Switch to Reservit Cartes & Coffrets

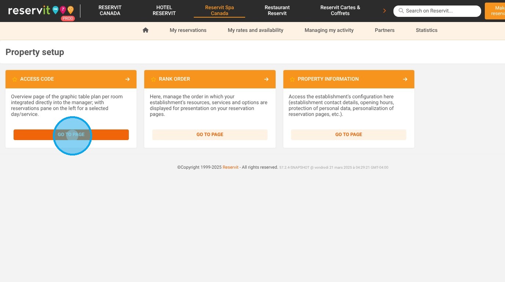pos(340,10)
